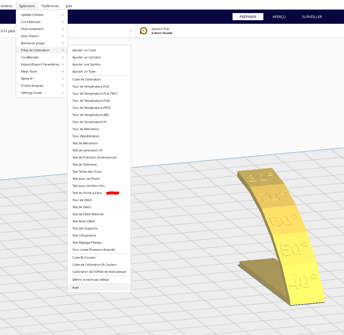Image resolution: width=344 pixels, height=335 pixels.
Task: Select Test Réglage Plateau
Action: pos(99,243)
